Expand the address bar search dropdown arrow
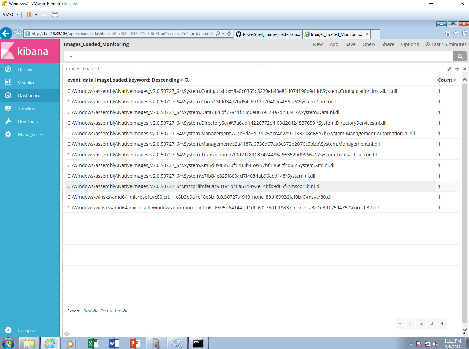Viewport: 469px width, 349px height. (x=223, y=33)
